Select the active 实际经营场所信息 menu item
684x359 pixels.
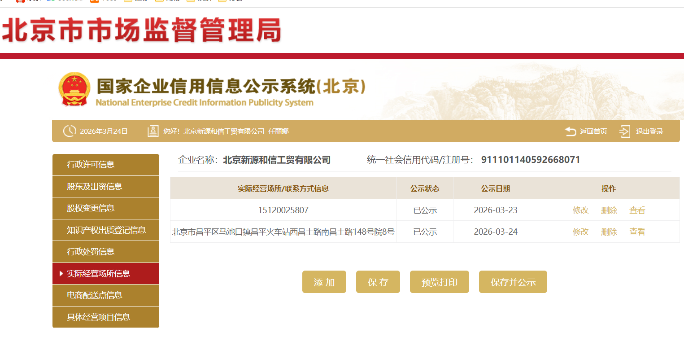tap(106, 274)
